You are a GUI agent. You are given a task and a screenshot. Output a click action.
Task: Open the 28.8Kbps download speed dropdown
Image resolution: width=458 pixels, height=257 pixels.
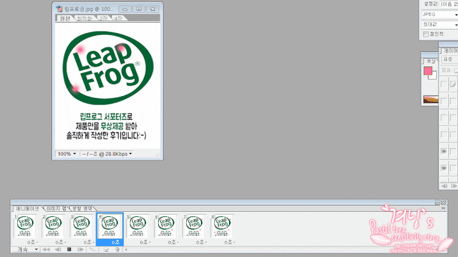pos(106,153)
